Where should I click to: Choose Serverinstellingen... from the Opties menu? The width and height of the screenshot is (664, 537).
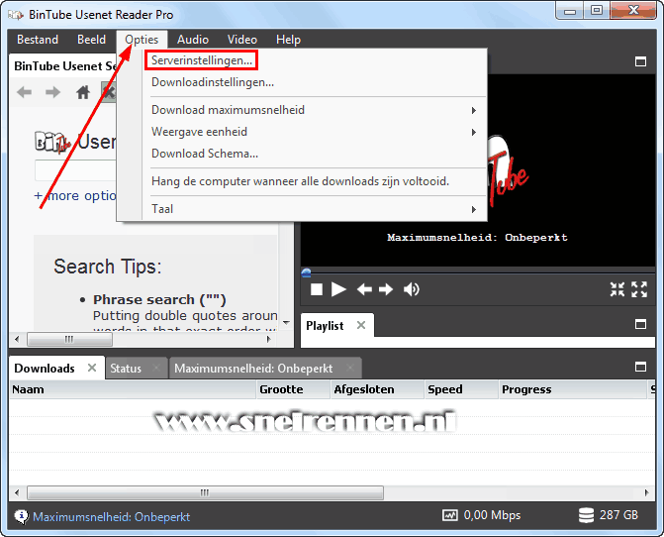(x=202, y=60)
